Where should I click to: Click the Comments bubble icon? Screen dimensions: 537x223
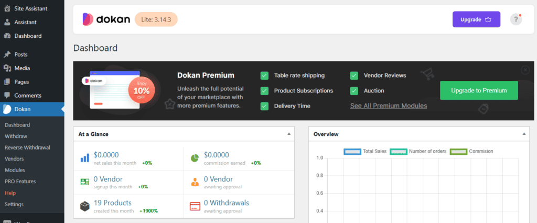pos(7,95)
